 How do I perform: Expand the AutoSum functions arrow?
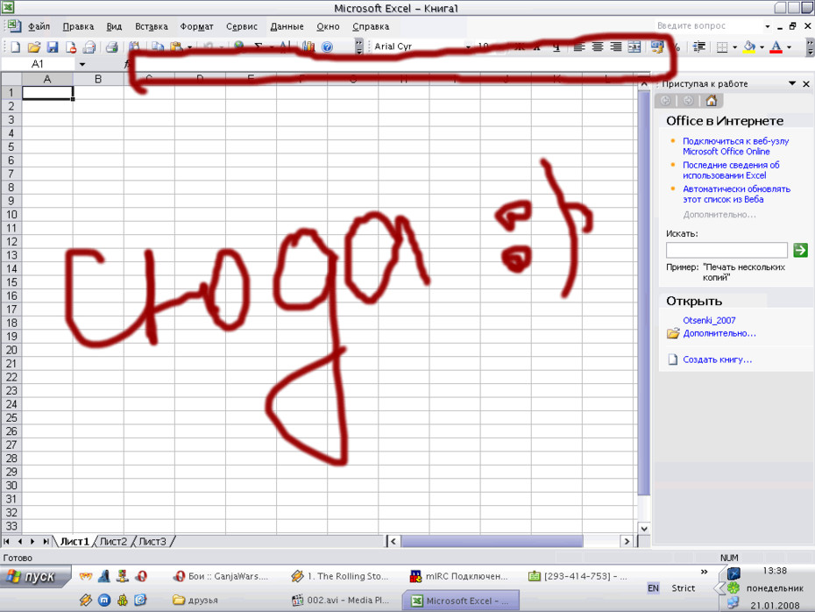pos(272,47)
